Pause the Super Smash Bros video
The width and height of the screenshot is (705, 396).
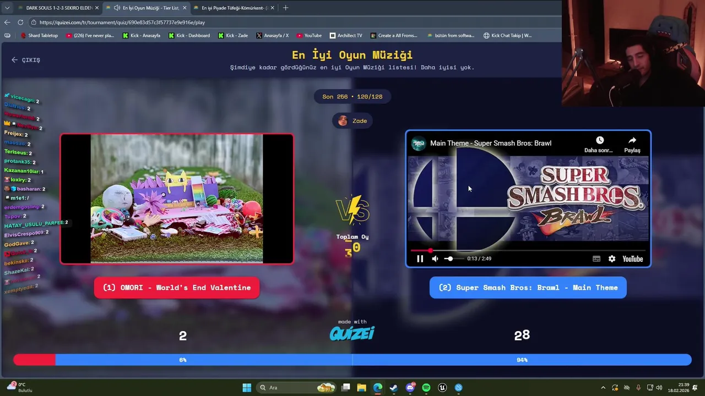420,258
